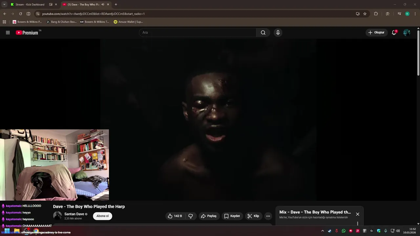The width and height of the screenshot is (420, 236).
Task: Click the magnifier search button
Action: click(x=263, y=32)
